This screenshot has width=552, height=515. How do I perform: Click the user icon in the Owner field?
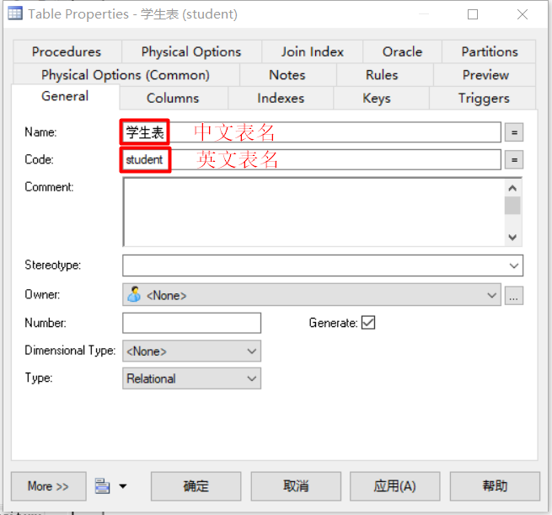click(134, 294)
